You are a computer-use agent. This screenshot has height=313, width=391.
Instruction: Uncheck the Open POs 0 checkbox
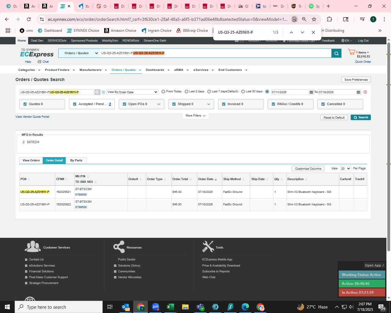tap(125, 104)
